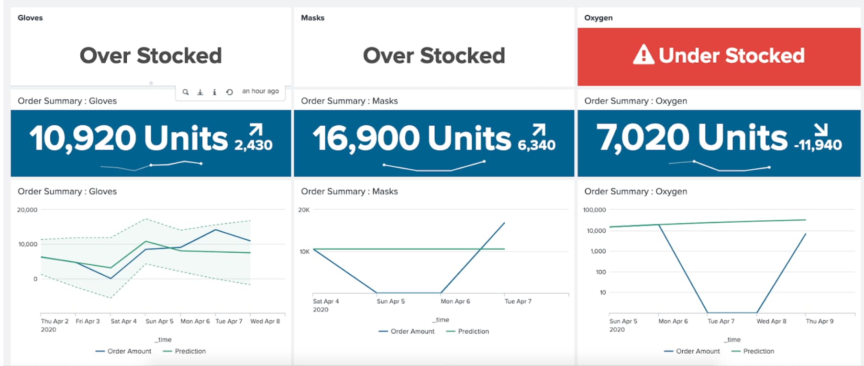Click the 20,000 y-axis label on Gloves chart
The width and height of the screenshot is (864, 366).
[27, 210]
